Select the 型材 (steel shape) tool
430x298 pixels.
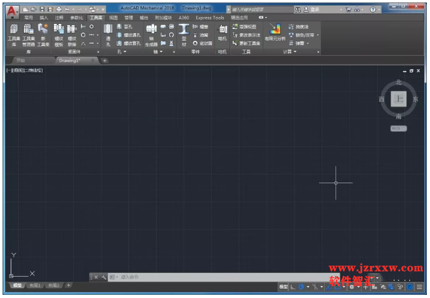click(184, 35)
